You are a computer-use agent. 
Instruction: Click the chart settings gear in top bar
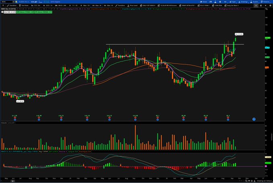[220, 2]
